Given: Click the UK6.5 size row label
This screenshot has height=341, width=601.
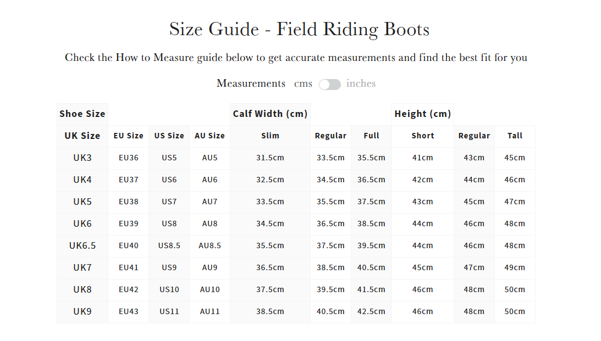Looking at the screenshot, I should pos(82,245).
